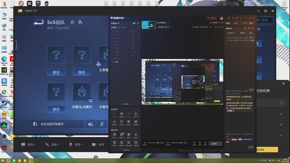
Task: Click the icon with red dot near 直播中
Action: [194, 143]
